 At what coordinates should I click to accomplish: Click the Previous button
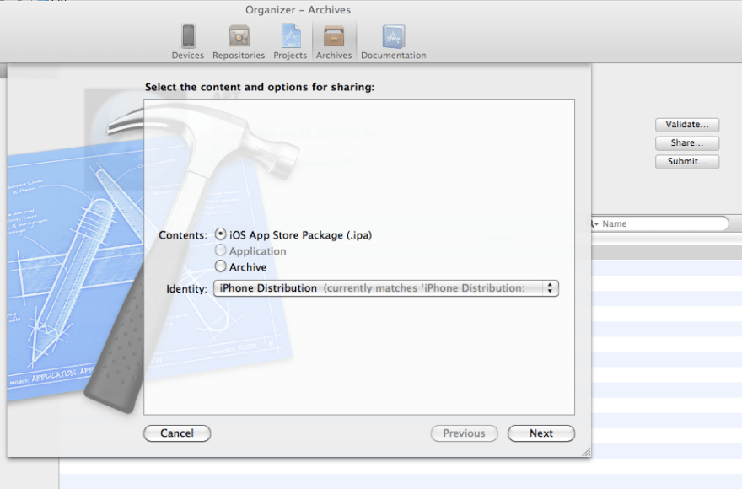[x=464, y=433]
